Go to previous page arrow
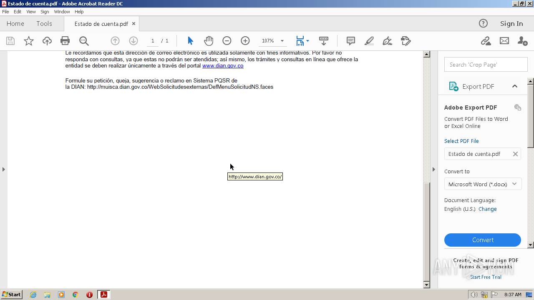Screen dimensions: 534x300 tap(115, 41)
